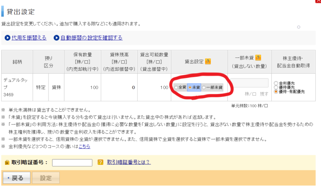Open the help icon next to 貸出設定
This screenshot has width=321, height=195.
tap(208, 62)
